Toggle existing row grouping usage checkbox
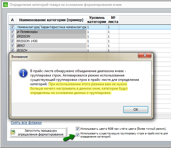The width and height of the screenshot is (171, 148). [77, 135]
